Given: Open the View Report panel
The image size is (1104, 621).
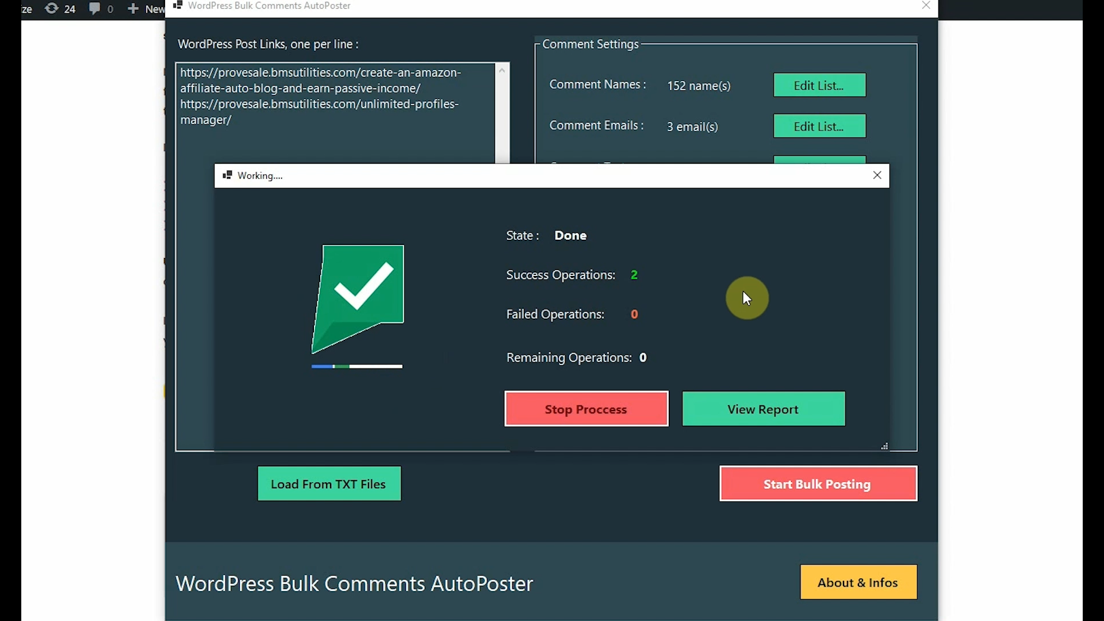Looking at the screenshot, I should pos(763,409).
